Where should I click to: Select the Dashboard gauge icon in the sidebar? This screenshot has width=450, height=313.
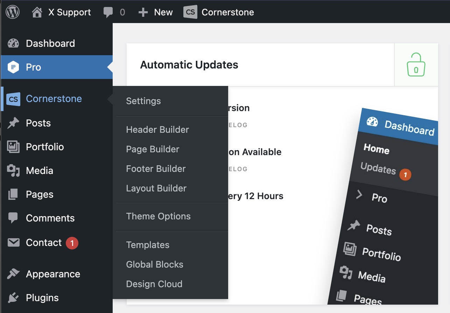[13, 43]
